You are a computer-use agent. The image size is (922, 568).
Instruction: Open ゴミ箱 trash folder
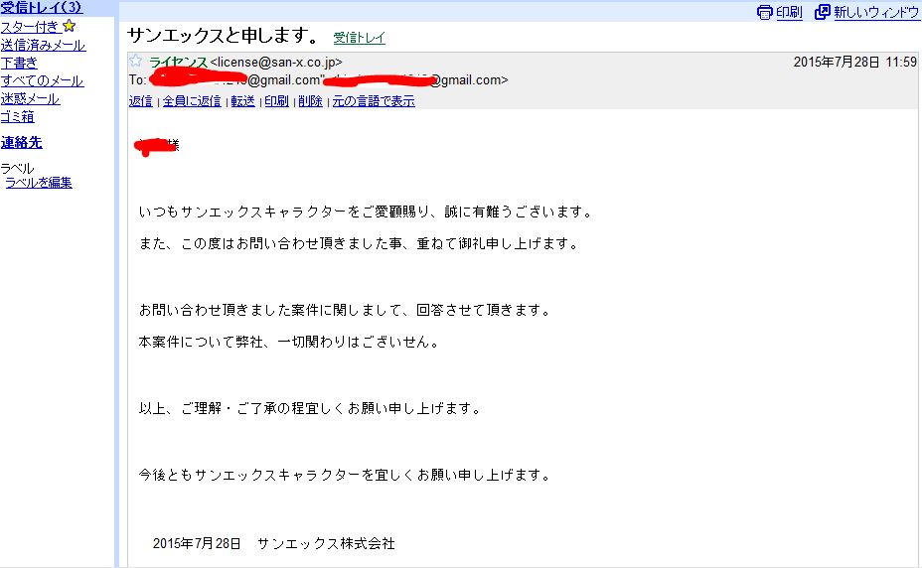click(18, 116)
